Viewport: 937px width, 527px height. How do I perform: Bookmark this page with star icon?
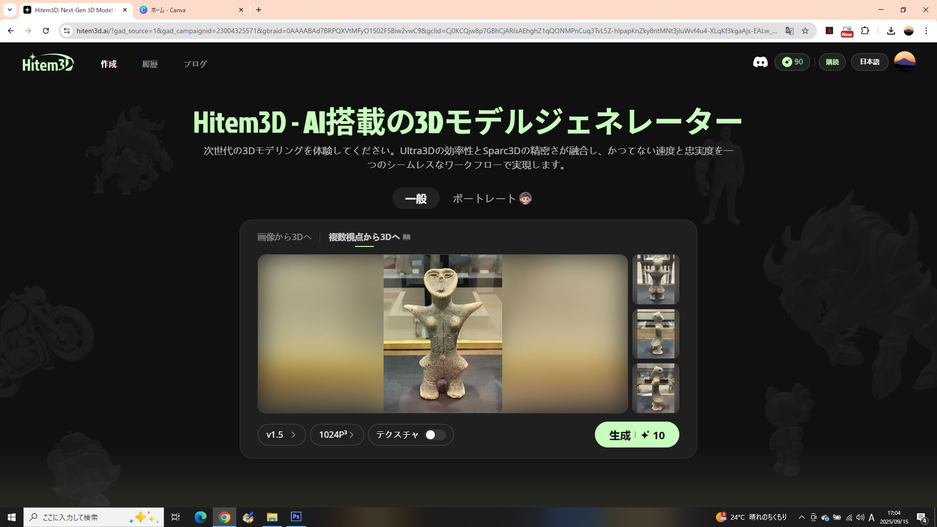(805, 31)
